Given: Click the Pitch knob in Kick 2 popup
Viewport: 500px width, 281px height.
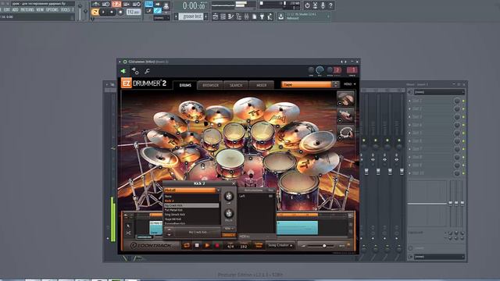Looking at the screenshot, I should click(x=229, y=213).
